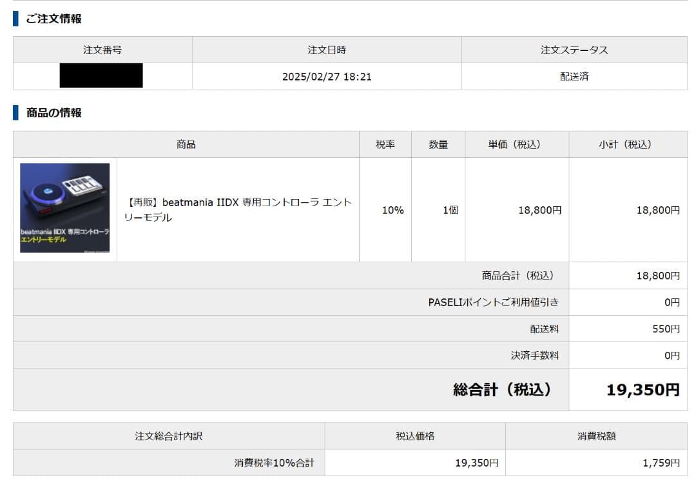
Task: Select the 税率 column header
Action: tap(385, 144)
